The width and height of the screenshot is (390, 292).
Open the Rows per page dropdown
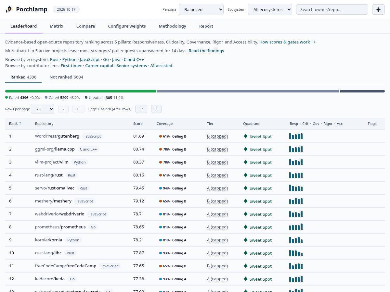tap(43, 109)
